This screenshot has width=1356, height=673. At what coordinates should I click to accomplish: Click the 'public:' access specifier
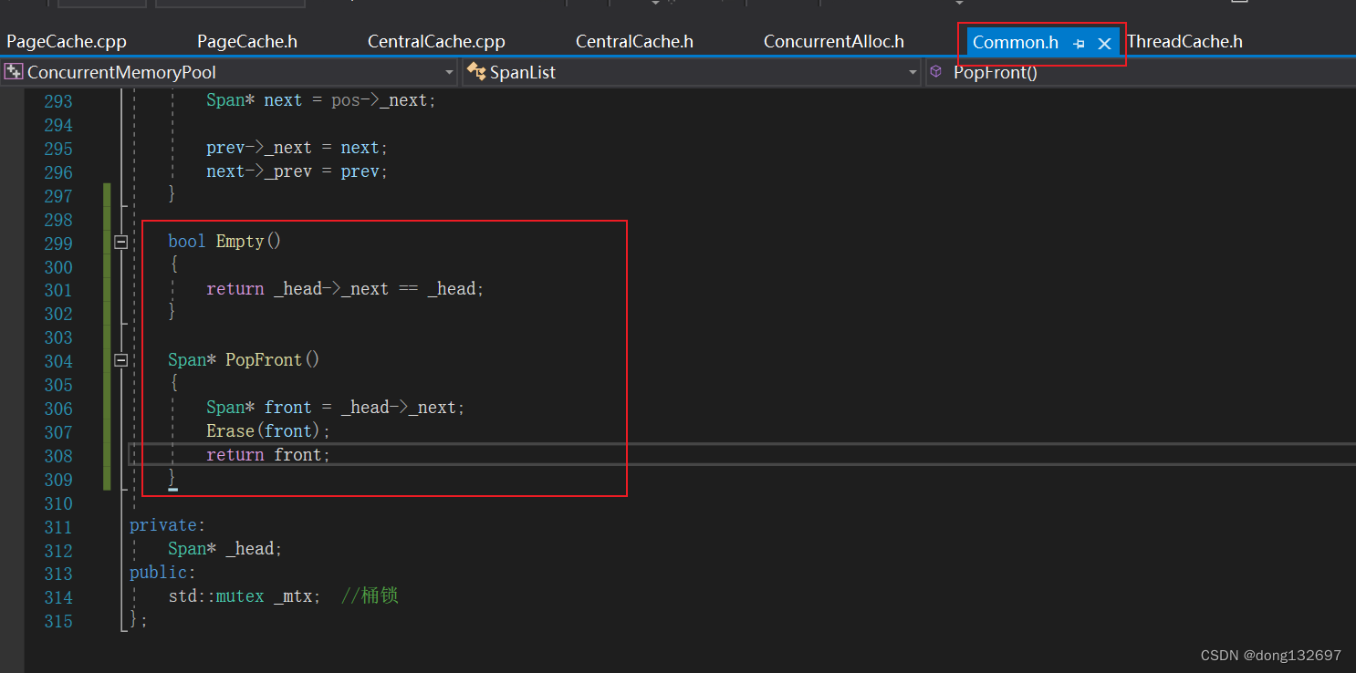coord(162,572)
